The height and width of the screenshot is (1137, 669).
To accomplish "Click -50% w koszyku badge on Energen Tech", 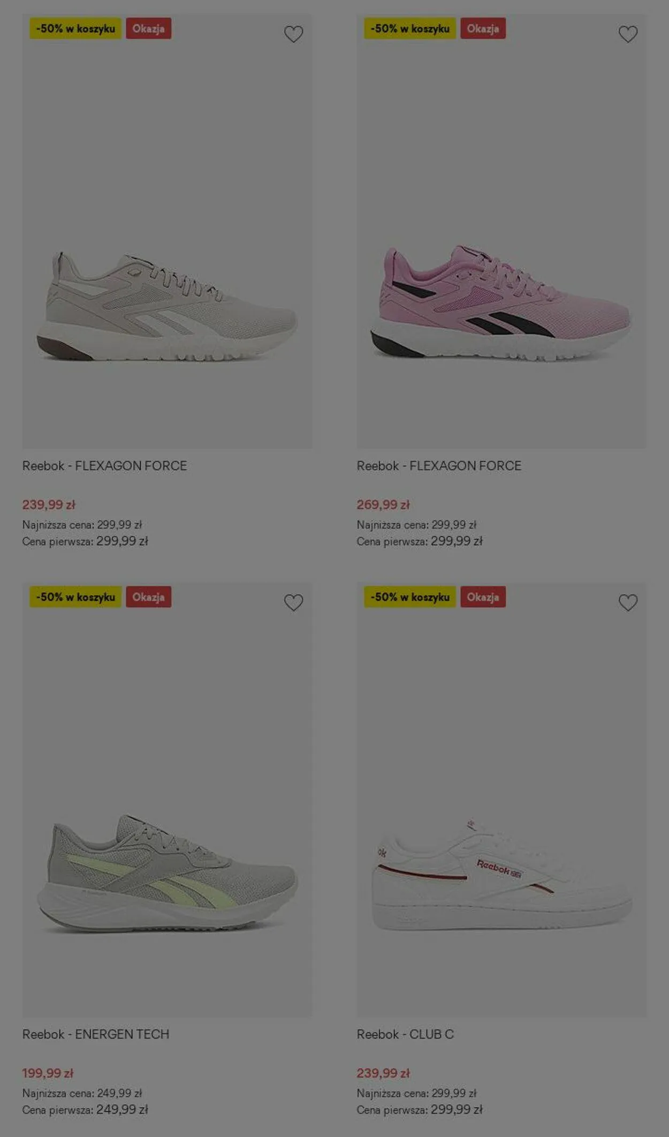I will click(x=75, y=597).
